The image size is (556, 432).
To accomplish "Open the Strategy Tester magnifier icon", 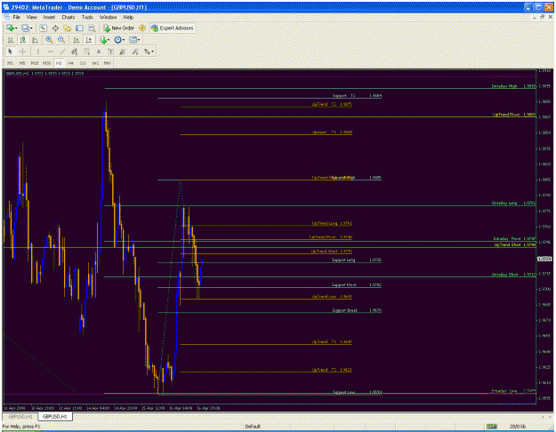I will (x=92, y=28).
